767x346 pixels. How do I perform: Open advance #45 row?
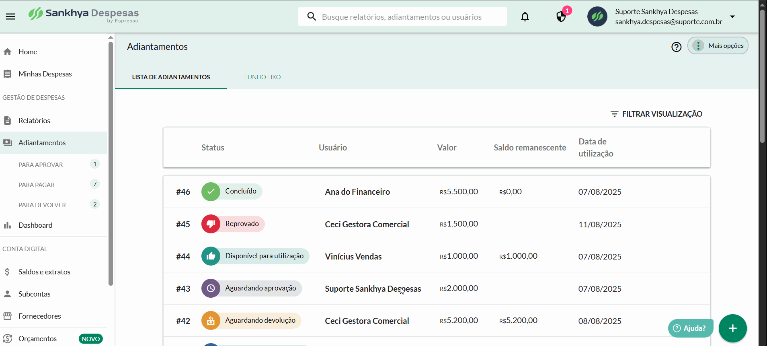437,224
